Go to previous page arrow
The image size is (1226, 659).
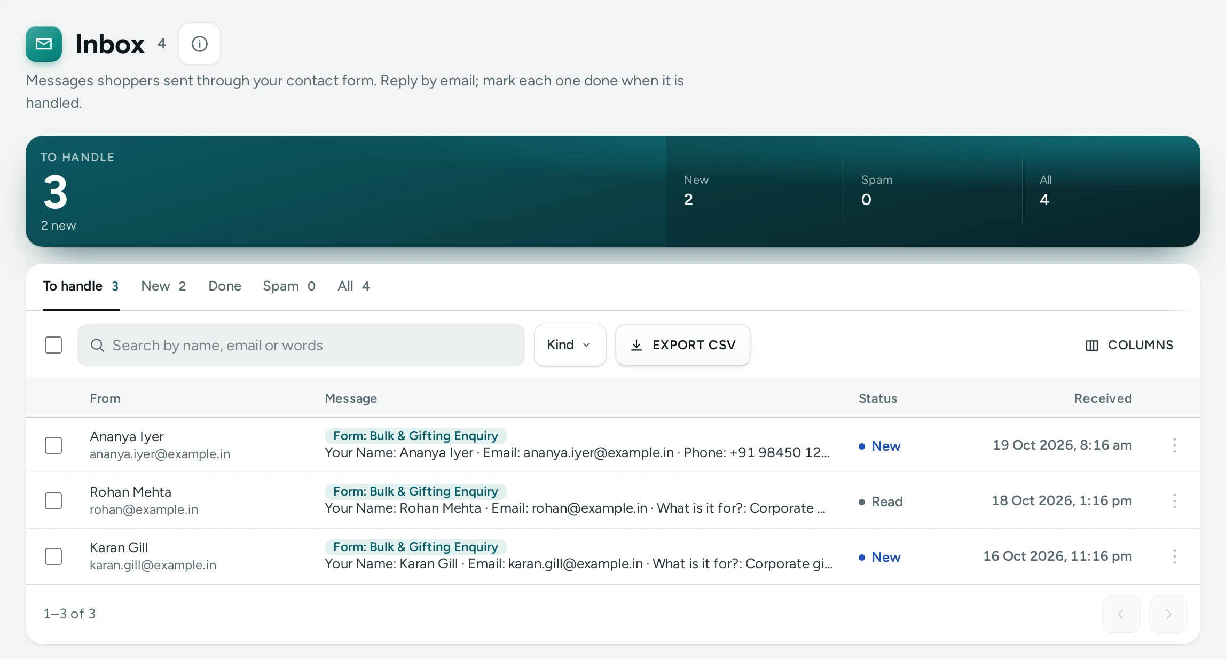click(1121, 614)
